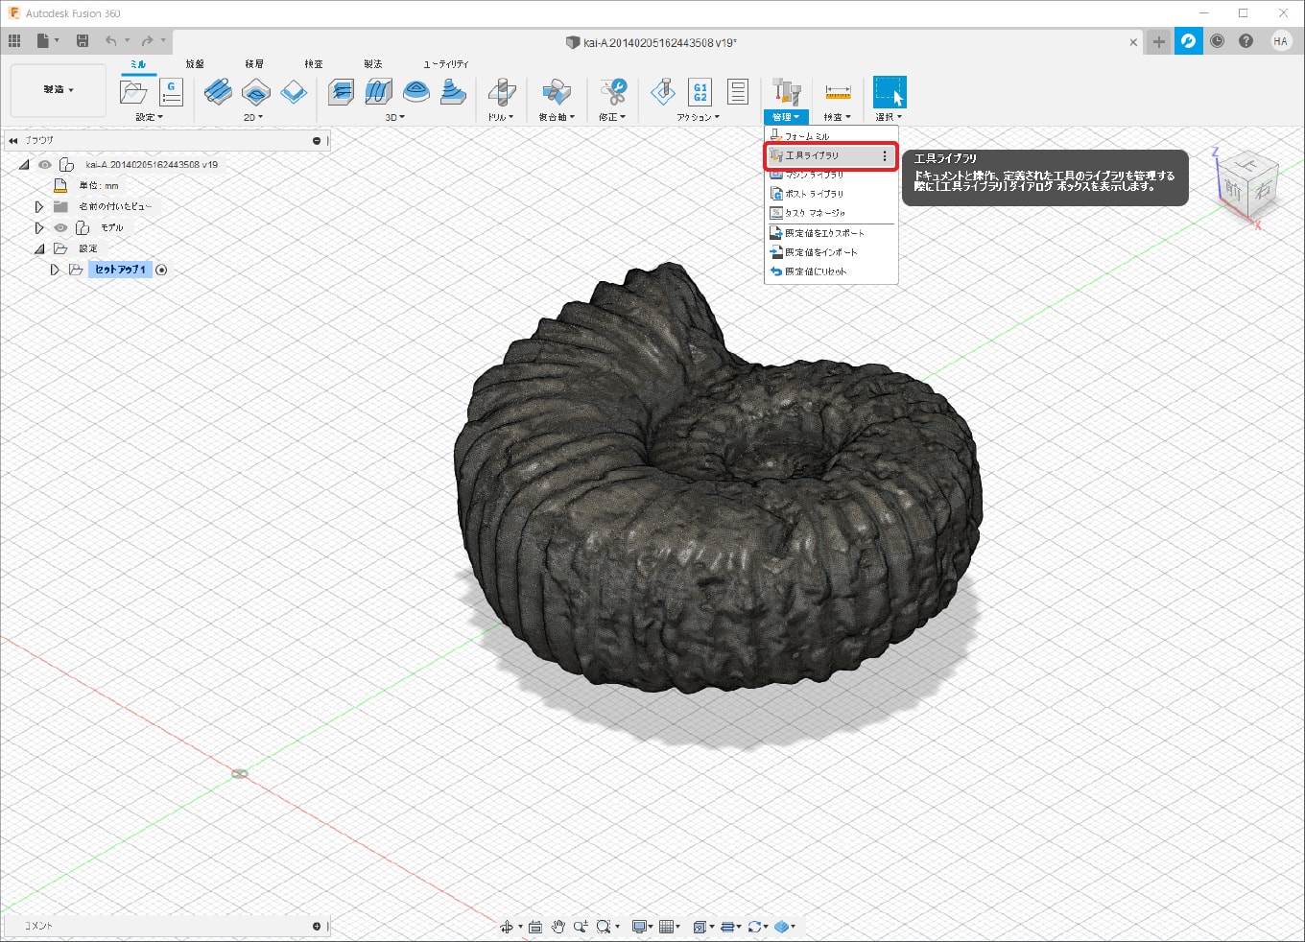1305x942 pixels.
Task: Select the Pan hand tool
Action: pos(558,927)
